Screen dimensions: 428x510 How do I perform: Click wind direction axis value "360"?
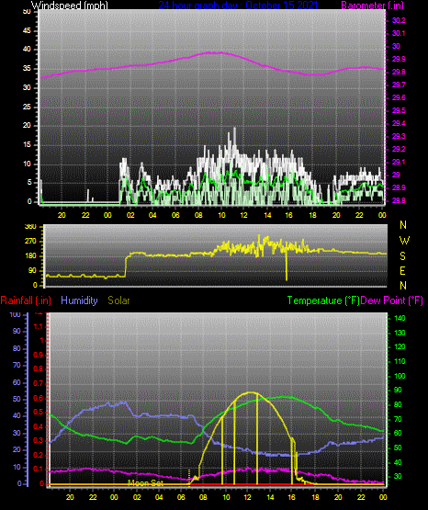(30, 227)
